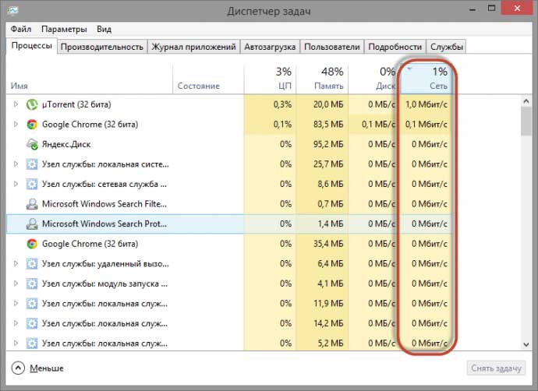Expand the µTorrent process group
Viewport: 538px width, 391px height.
[16, 104]
